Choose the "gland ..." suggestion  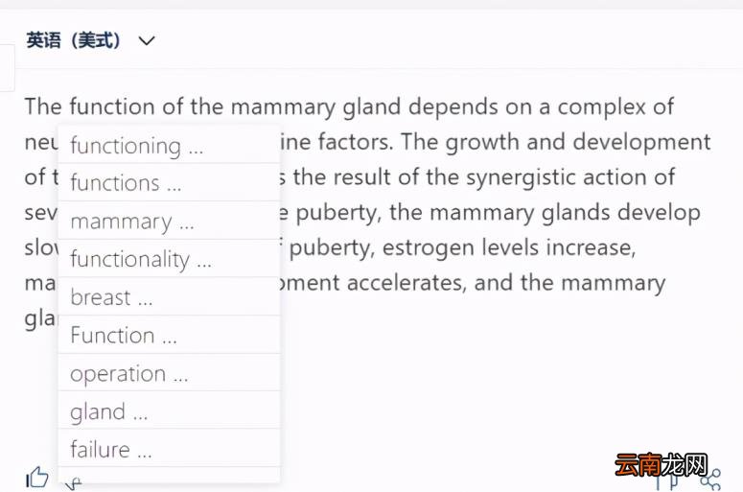click(x=169, y=410)
